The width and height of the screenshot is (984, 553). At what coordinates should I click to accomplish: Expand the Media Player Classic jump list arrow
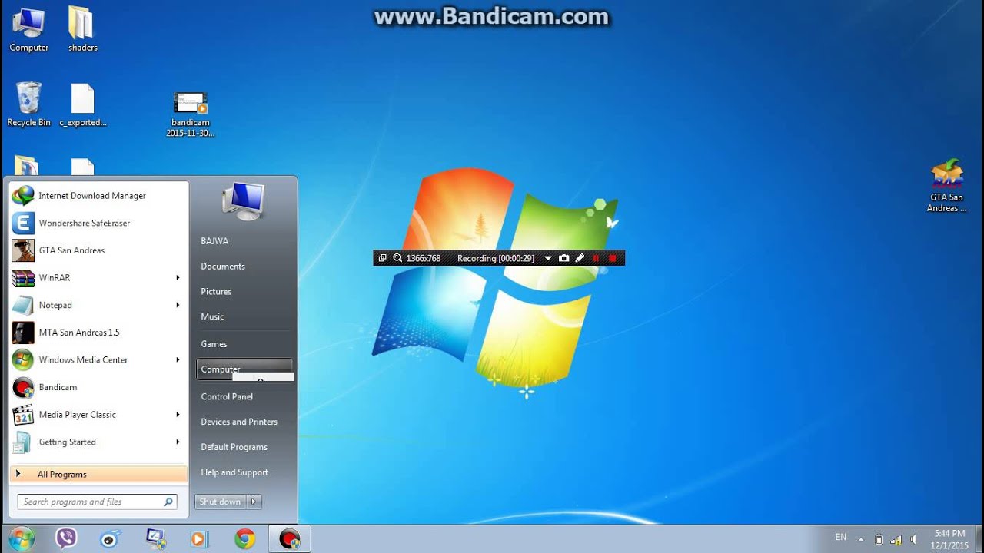pyautogui.click(x=178, y=415)
